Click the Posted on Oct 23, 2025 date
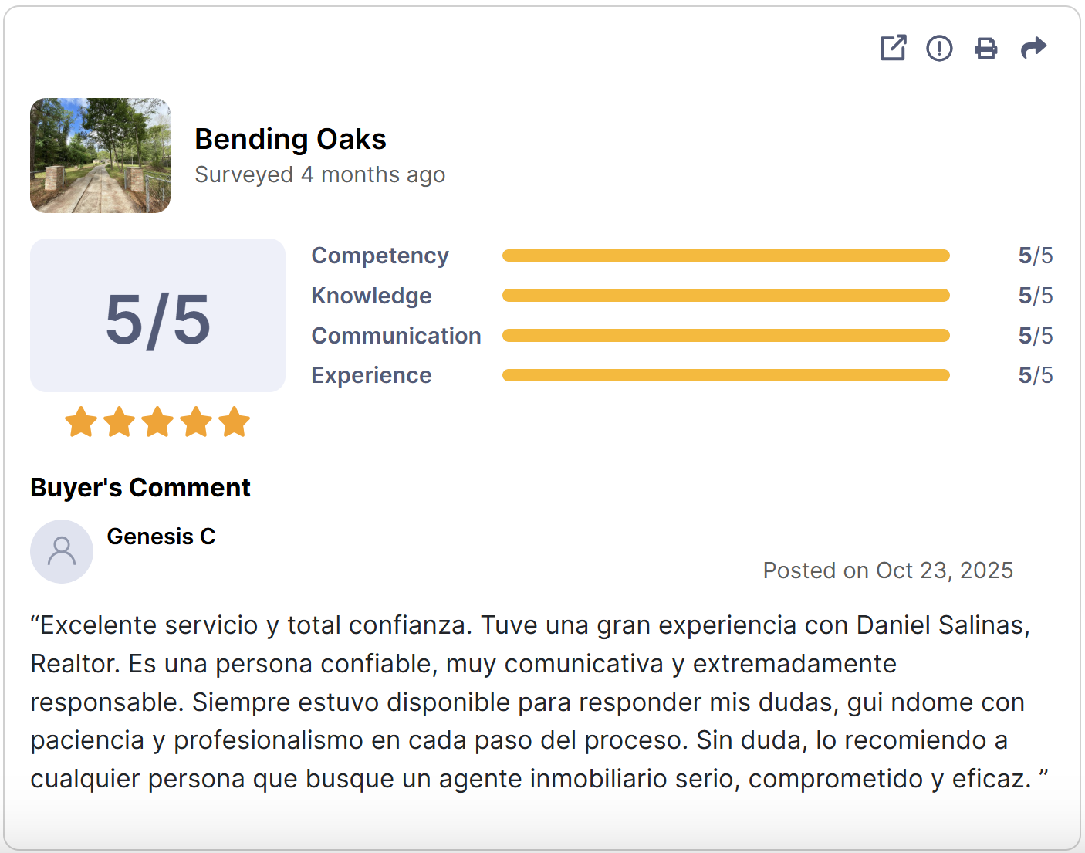Image resolution: width=1085 pixels, height=853 pixels. click(x=887, y=570)
